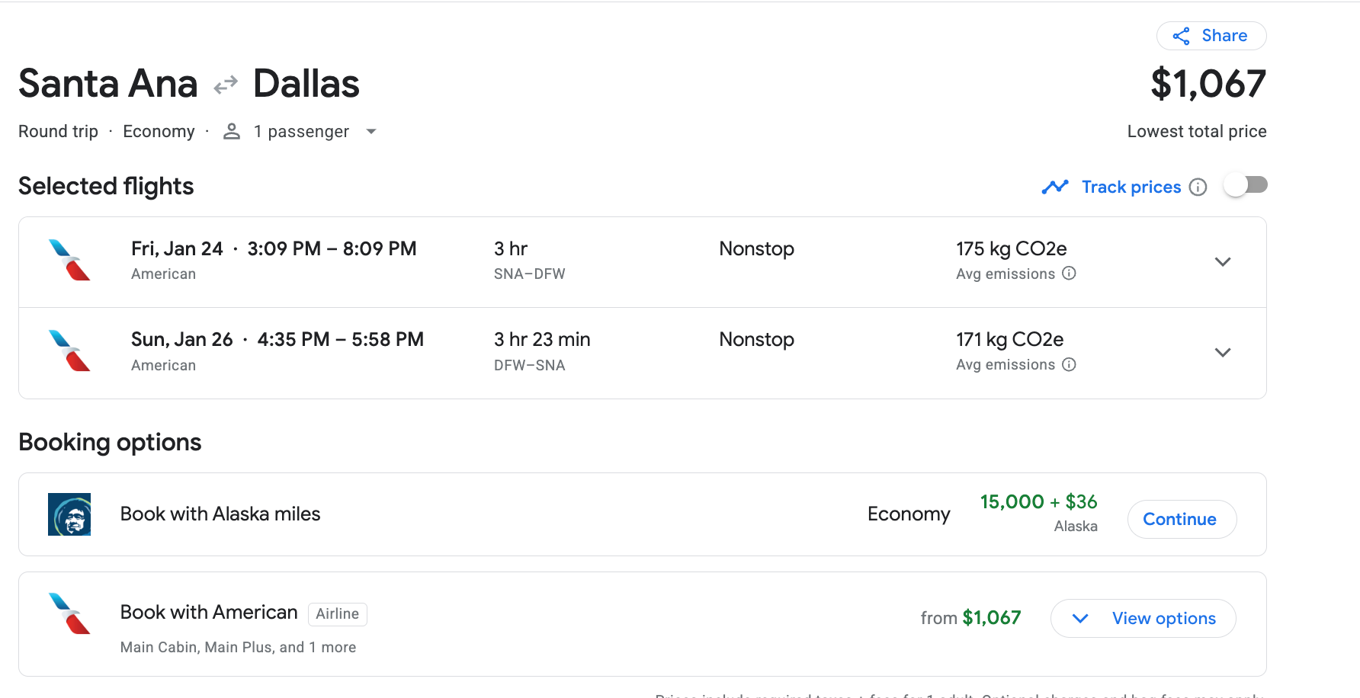
Task: Click the round-trip swap arrows icon
Action: pos(226,85)
